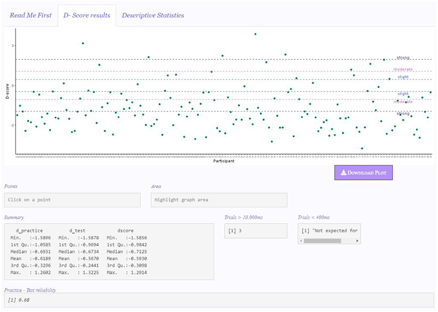Click the upper 'moderate' threshold label in the plot

(403, 69)
